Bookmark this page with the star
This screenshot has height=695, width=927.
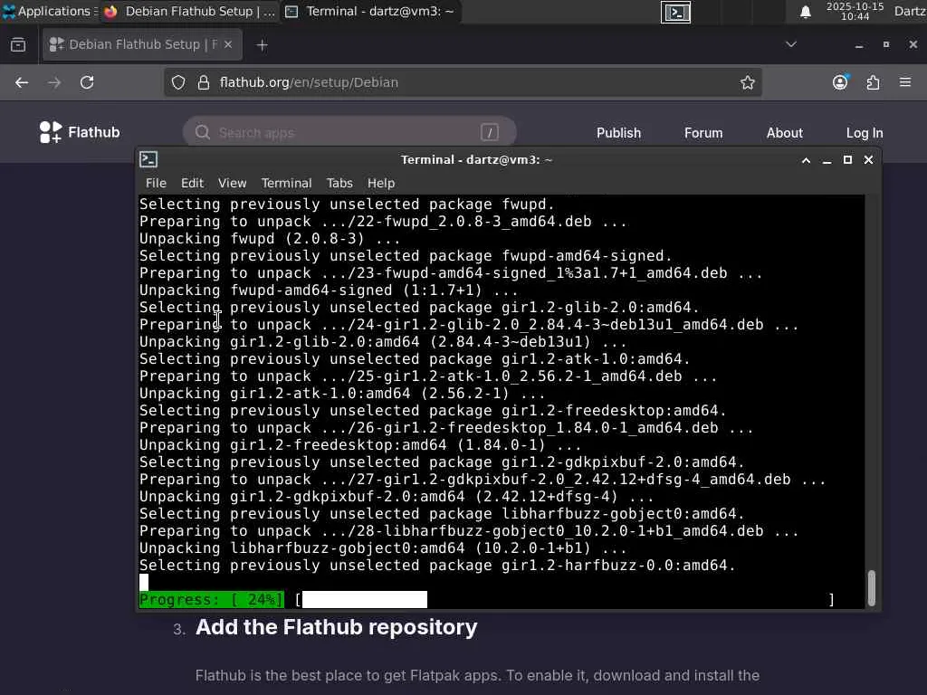[x=747, y=82]
